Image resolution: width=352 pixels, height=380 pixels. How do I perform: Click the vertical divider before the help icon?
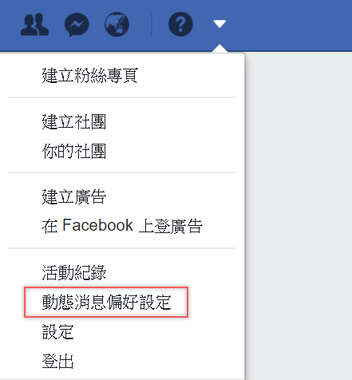point(152,25)
